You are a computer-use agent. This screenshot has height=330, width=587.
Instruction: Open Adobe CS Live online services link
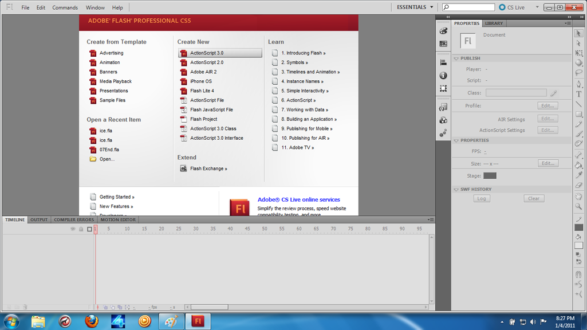[299, 199]
